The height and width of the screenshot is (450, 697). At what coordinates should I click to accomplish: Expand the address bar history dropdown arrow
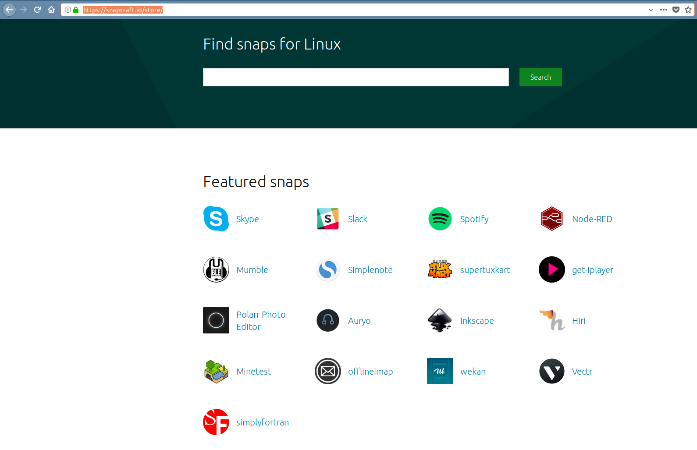point(651,10)
